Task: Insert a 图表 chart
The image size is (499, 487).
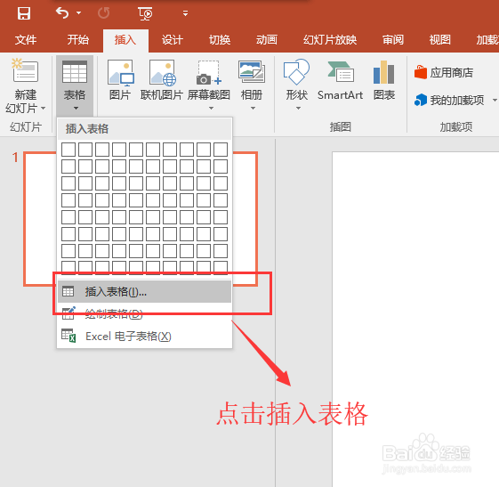Action: [x=384, y=80]
